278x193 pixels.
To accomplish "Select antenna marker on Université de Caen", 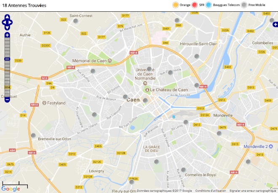I will [149, 69].
